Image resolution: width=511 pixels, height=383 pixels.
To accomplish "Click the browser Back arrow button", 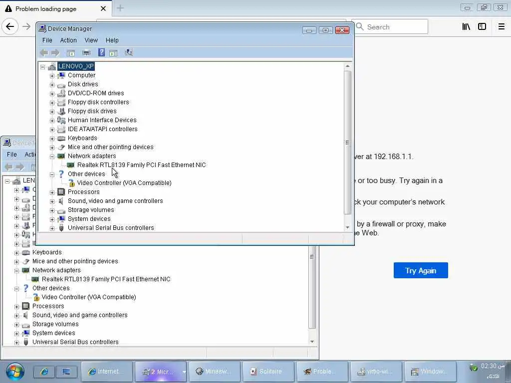I will pos(10,26).
